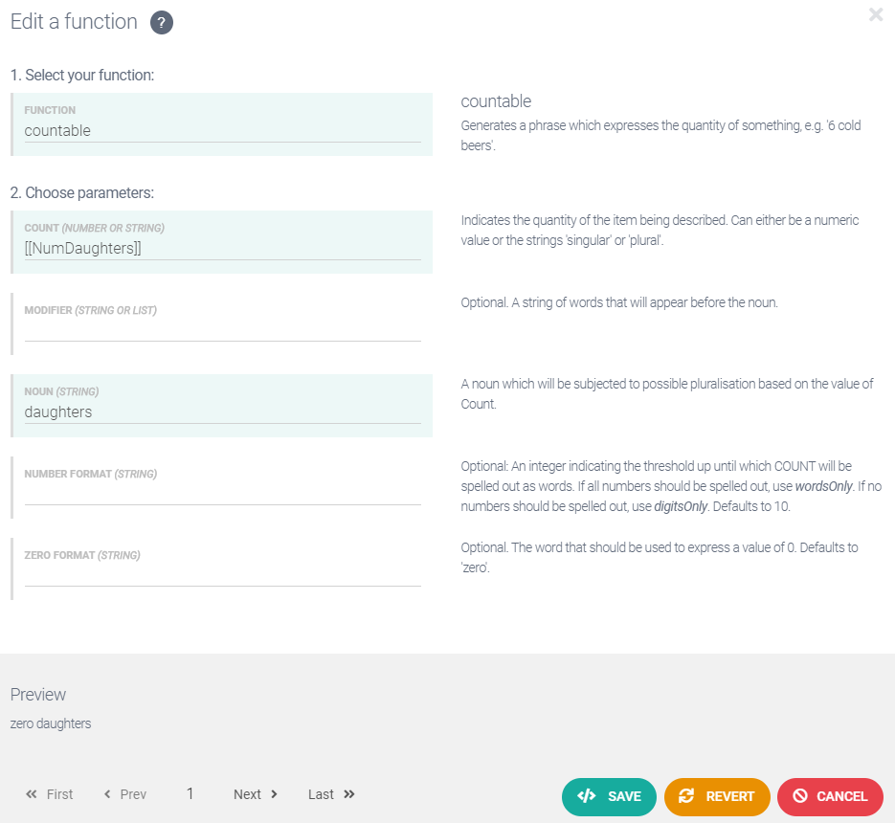Go to First preview page
The height and width of the screenshot is (823, 895).
[x=59, y=794]
